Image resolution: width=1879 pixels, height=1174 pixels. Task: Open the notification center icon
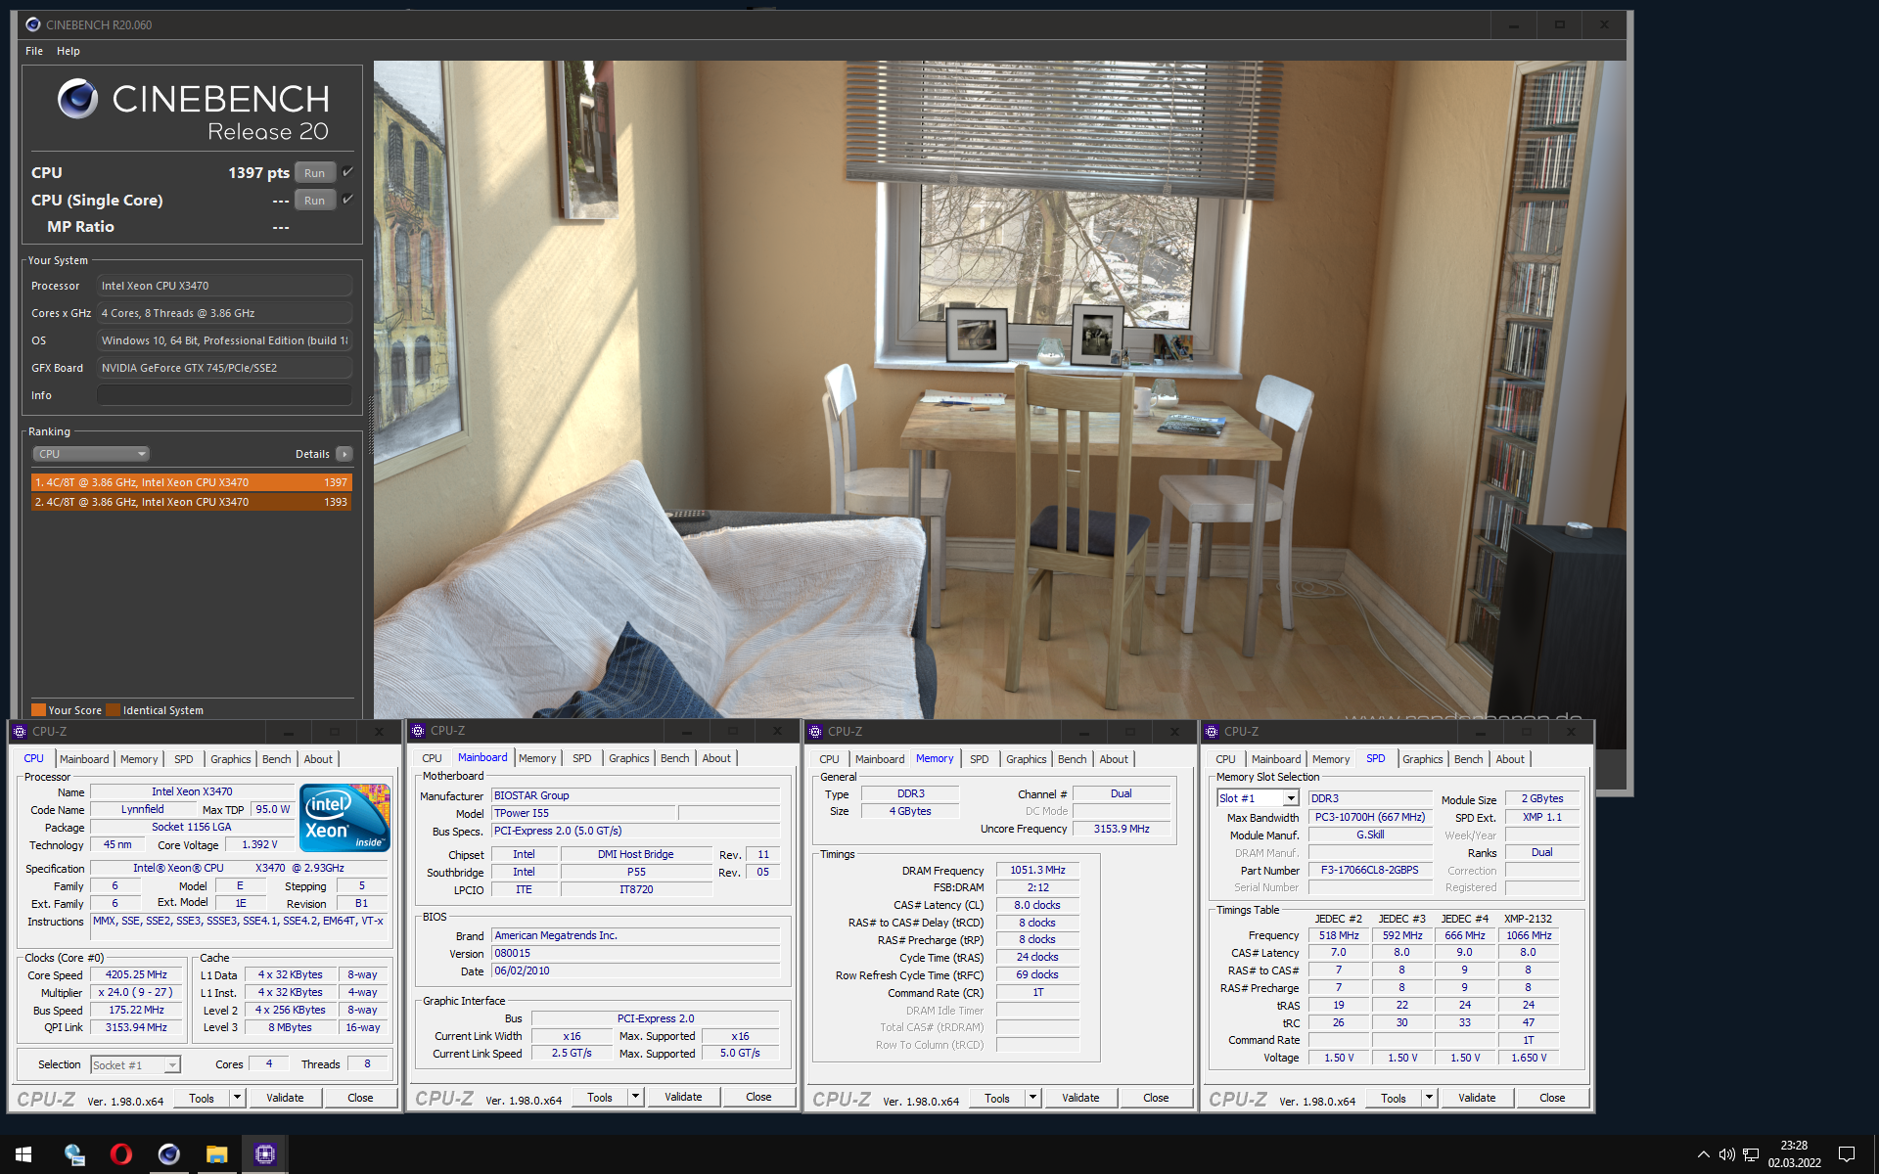coord(1847,1154)
